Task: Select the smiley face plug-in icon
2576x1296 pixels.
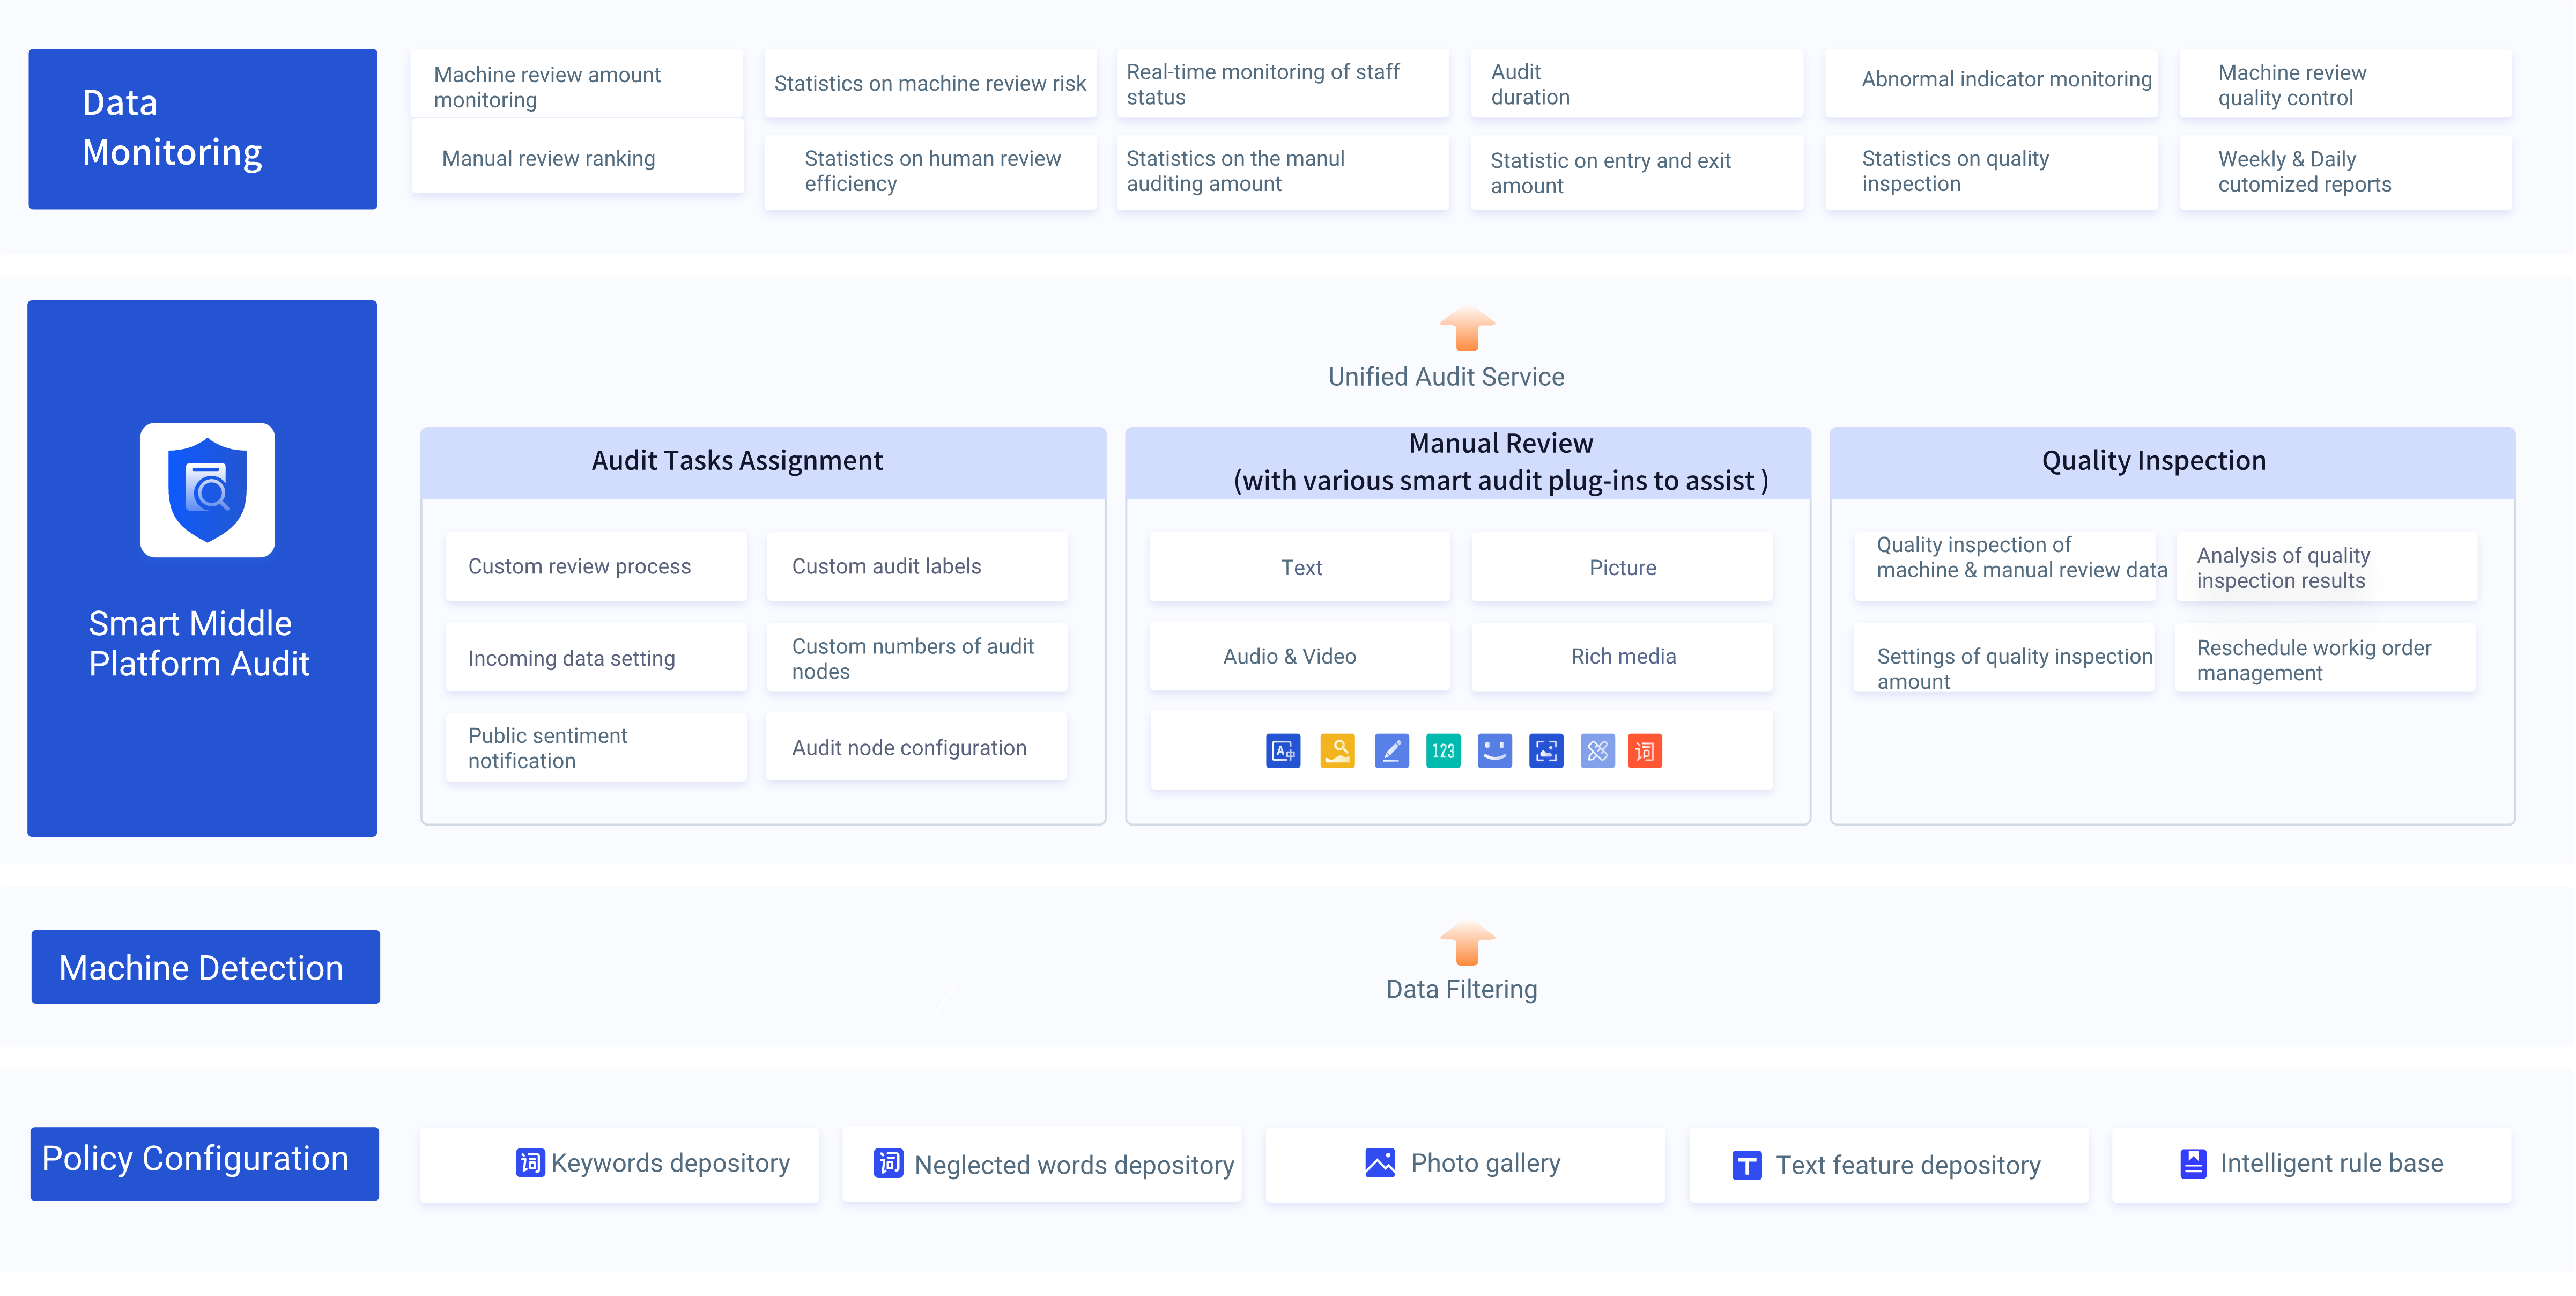Action: point(1495,751)
